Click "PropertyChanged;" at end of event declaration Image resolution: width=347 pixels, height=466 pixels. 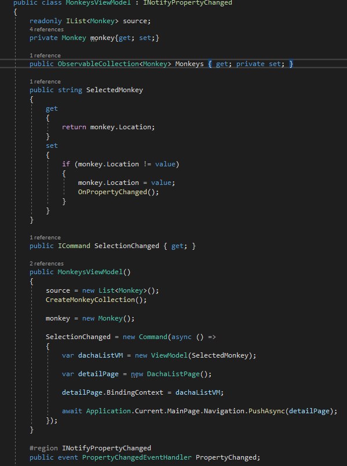click(x=228, y=457)
